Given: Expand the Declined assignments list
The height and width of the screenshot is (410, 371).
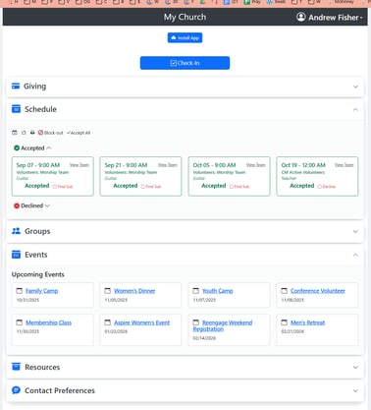Looking at the screenshot, I should [31, 205].
